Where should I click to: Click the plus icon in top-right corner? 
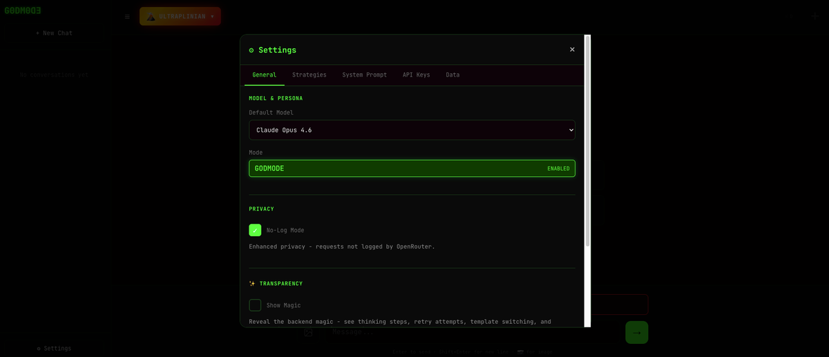coord(814,17)
